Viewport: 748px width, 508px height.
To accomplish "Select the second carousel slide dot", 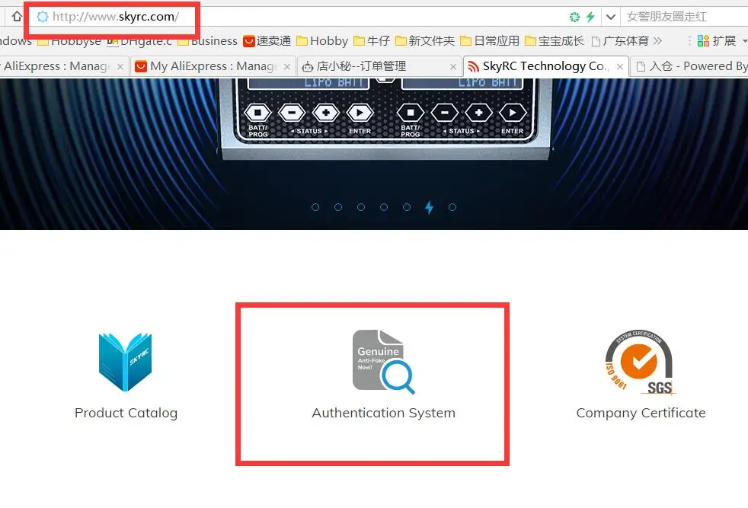I will point(338,207).
